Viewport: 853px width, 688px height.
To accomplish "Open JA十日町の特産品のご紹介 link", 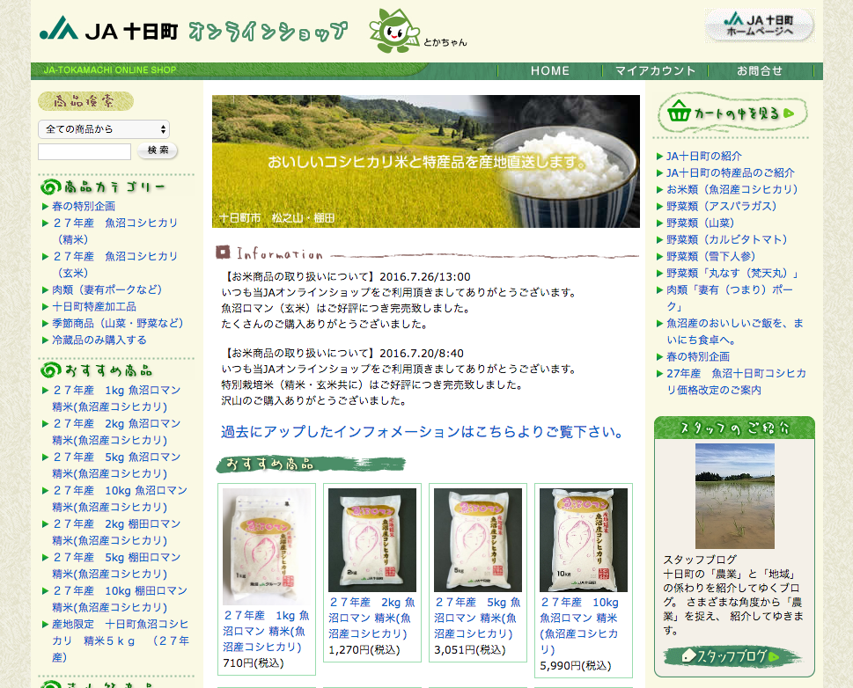I will point(731,173).
